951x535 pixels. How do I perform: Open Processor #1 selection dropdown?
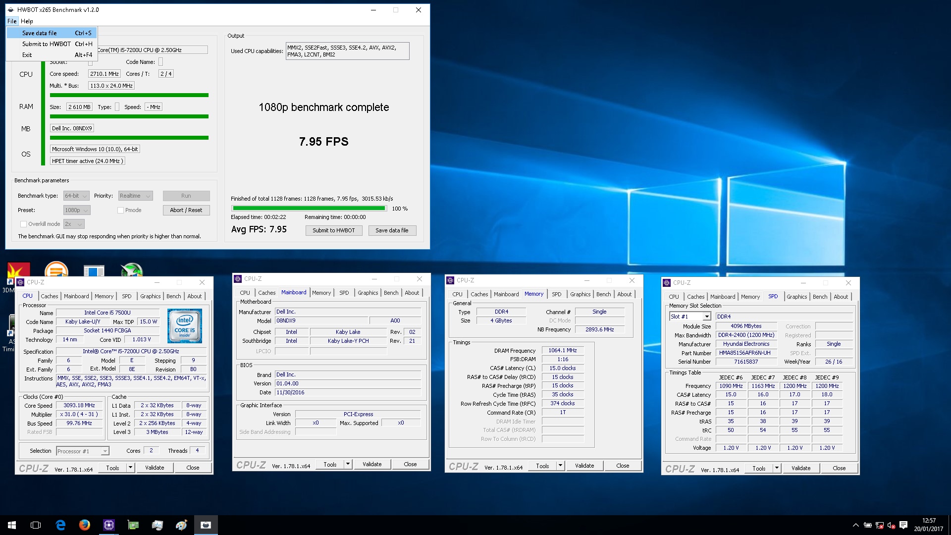83,451
